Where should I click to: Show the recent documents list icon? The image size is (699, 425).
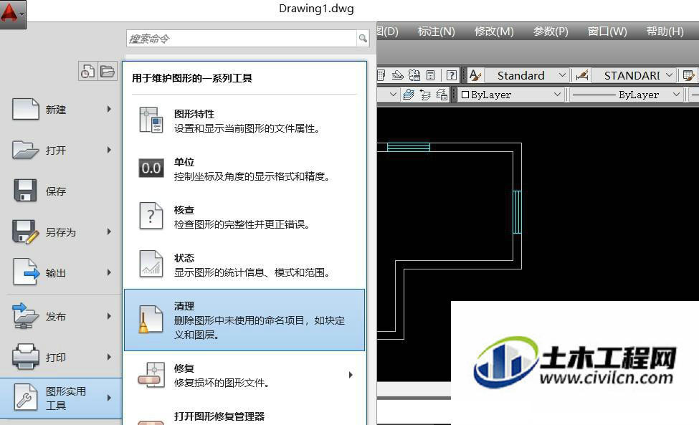(x=87, y=71)
